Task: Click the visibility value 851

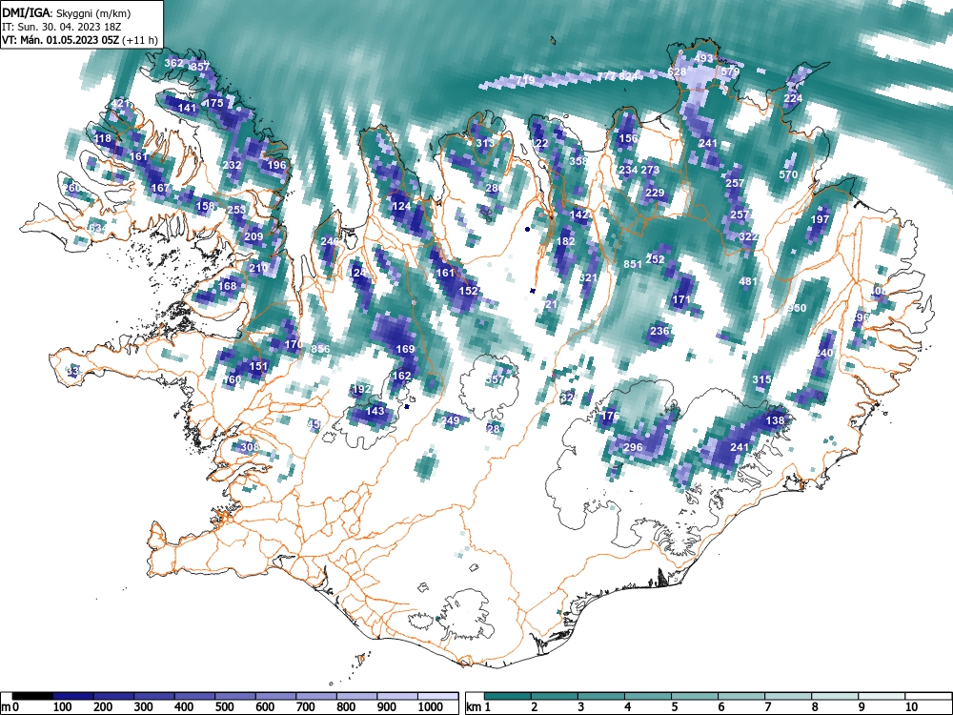Action: (633, 264)
